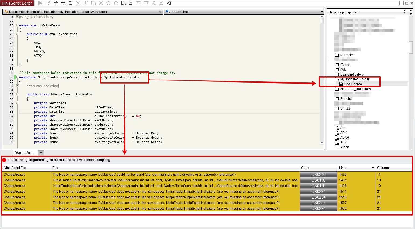This screenshot has height=229, width=415.
Task: Click the Cut scissors icon
Action: (x=78, y=3)
